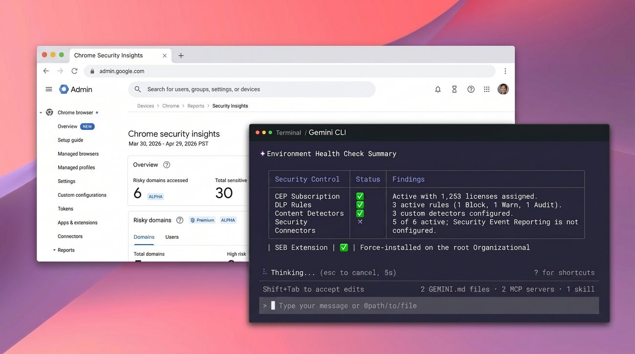Close the Chrome Security Insights tab
635x354 pixels.
tap(165, 56)
